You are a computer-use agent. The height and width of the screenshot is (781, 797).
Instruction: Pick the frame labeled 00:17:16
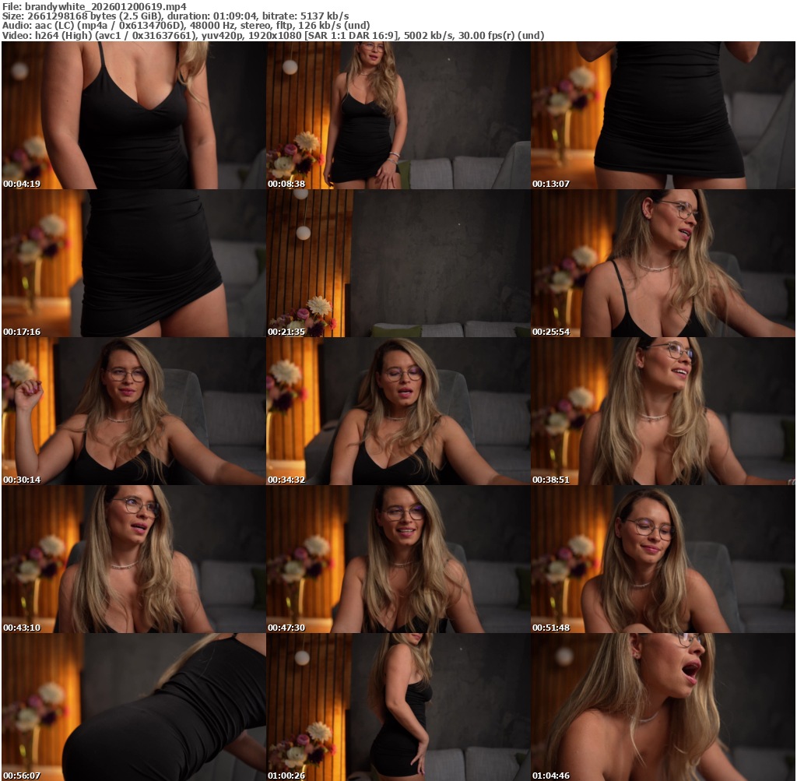pyautogui.click(x=133, y=263)
